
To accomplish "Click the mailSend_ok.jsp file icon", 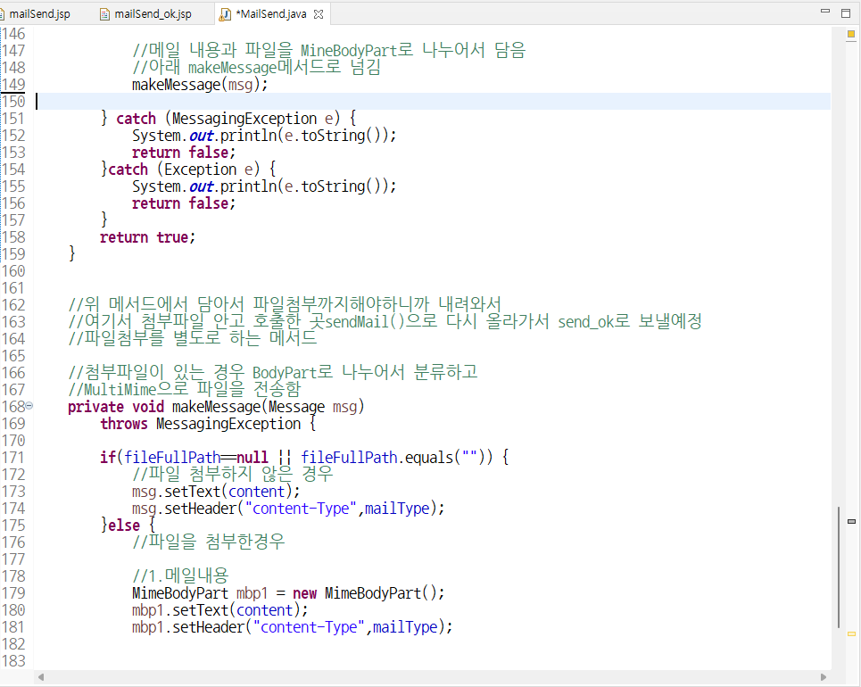I will (104, 14).
